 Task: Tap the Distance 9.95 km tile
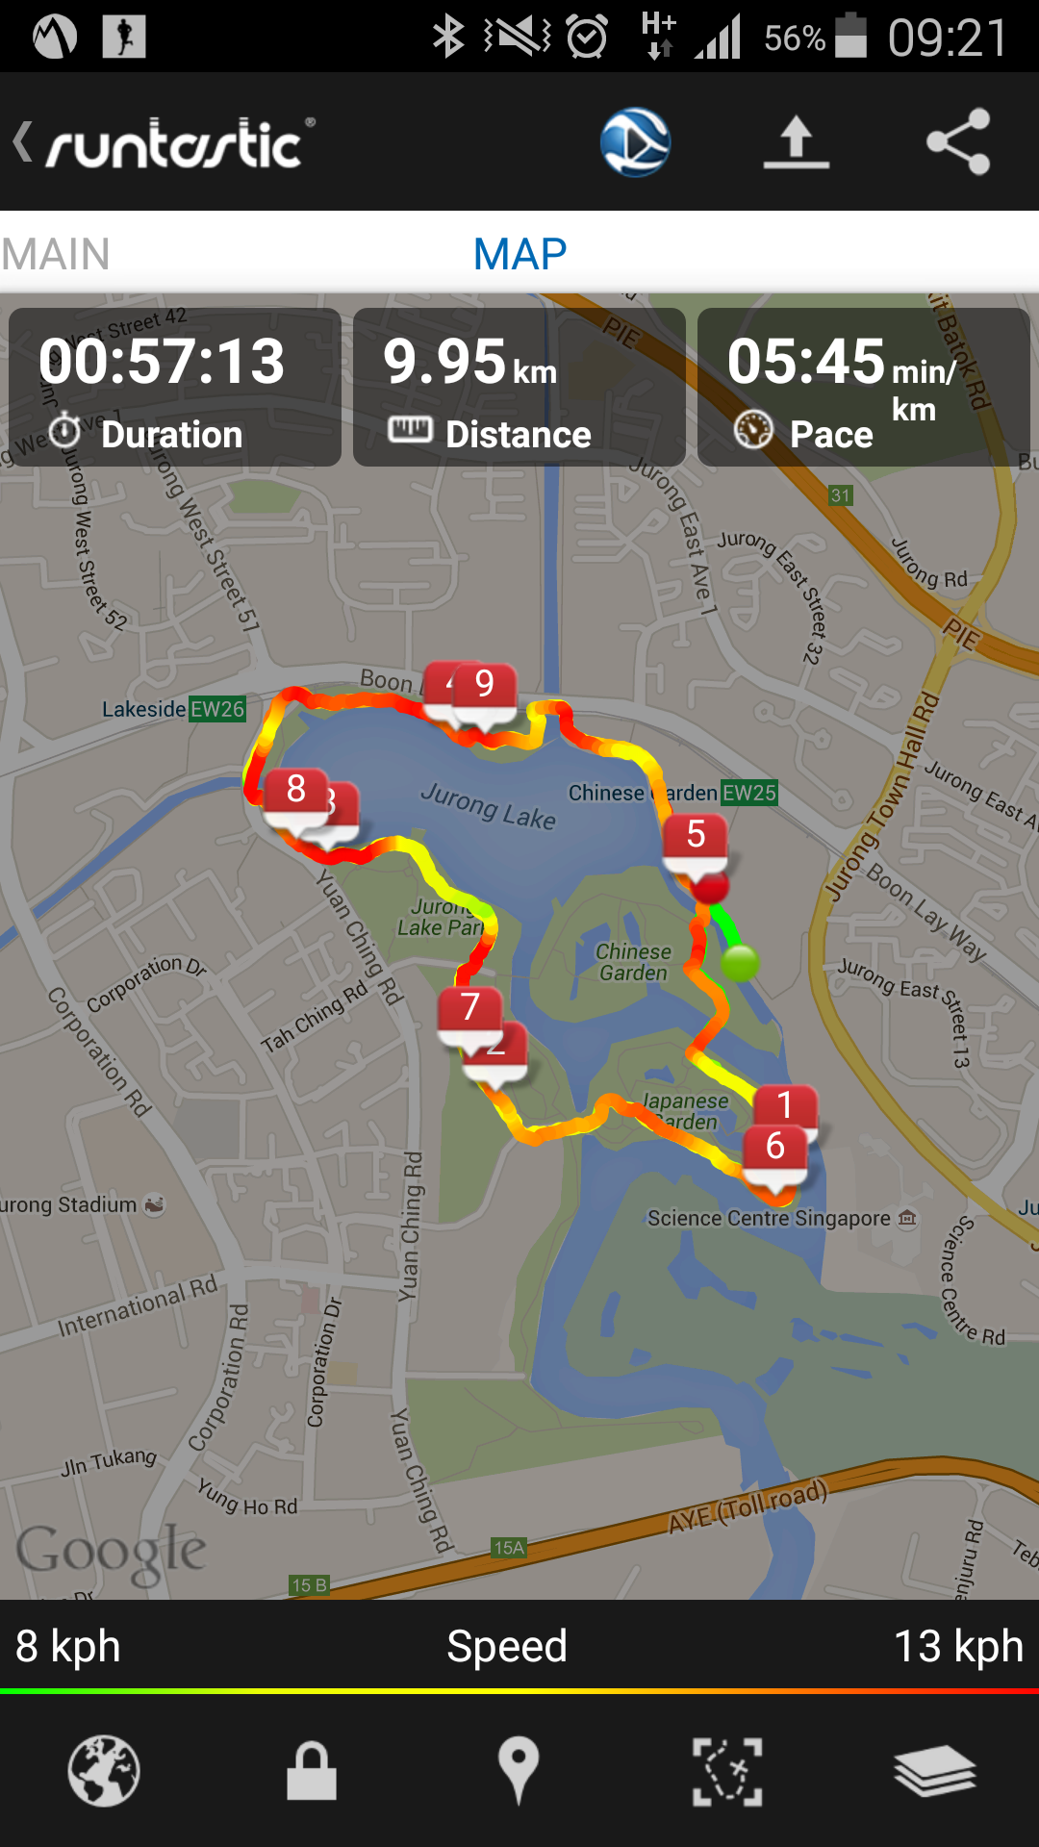click(x=519, y=388)
